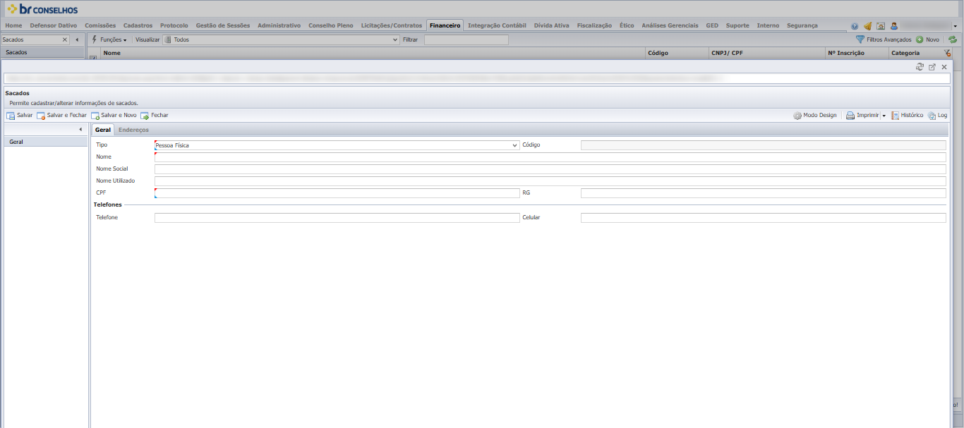The height and width of the screenshot is (428, 964).
Task: Click the RG input field
Action: (x=763, y=193)
